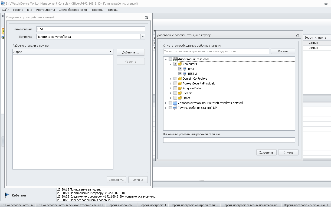
Task: Open the Схема безопасности menu
Action: [x=73, y=10]
